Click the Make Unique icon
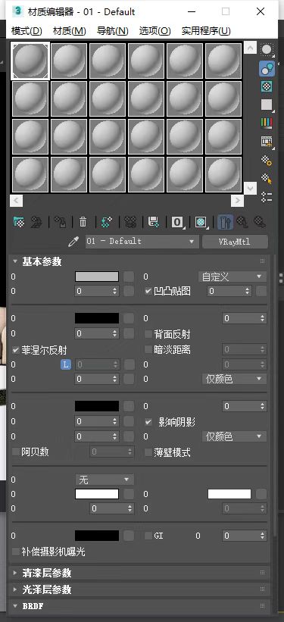The image size is (284, 622). pos(130,222)
